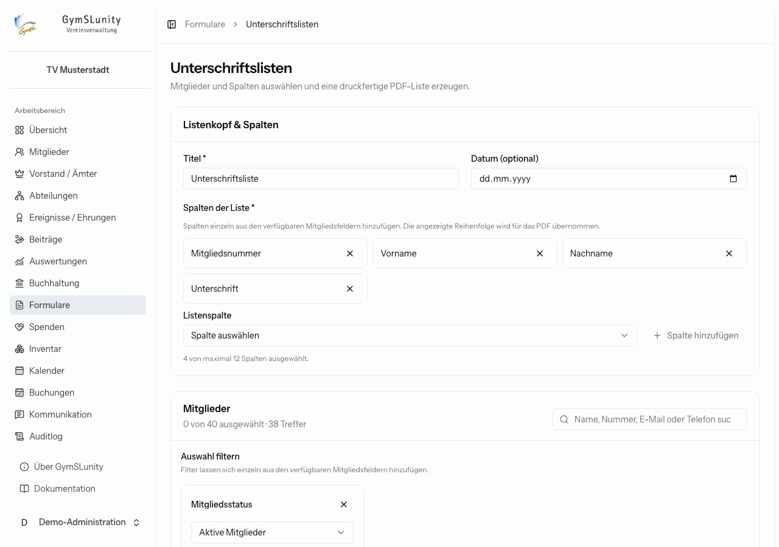Viewport: 779px width, 547px height.
Task: Click the Übersicht dashboard icon
Action: [x=19, y=130]
